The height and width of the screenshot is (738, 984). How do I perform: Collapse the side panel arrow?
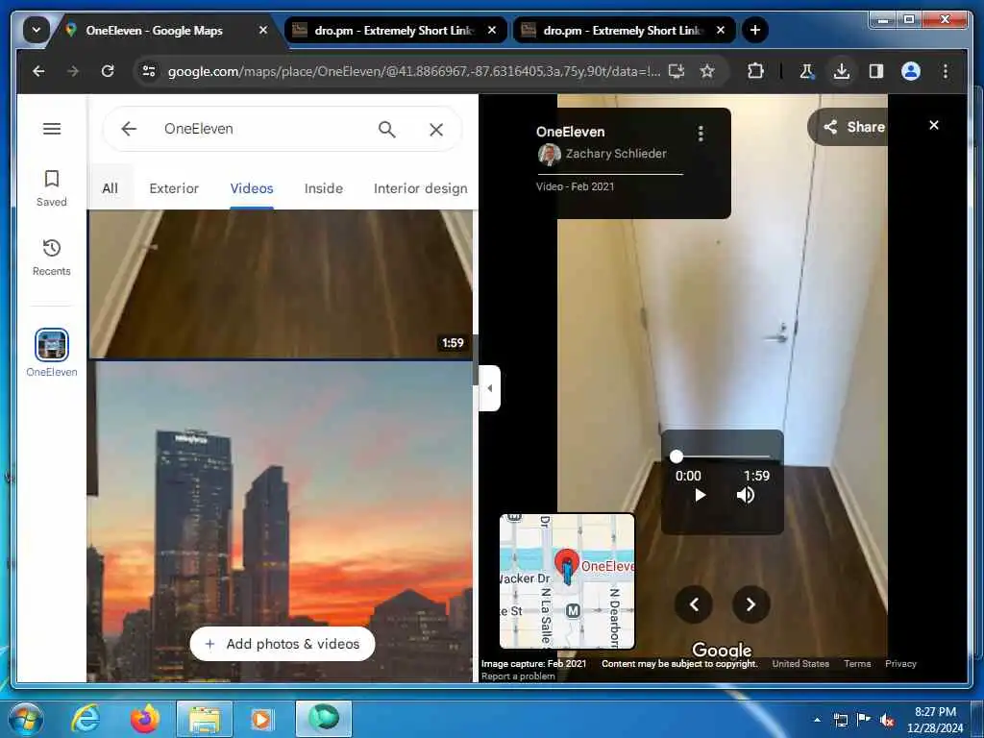489,388
